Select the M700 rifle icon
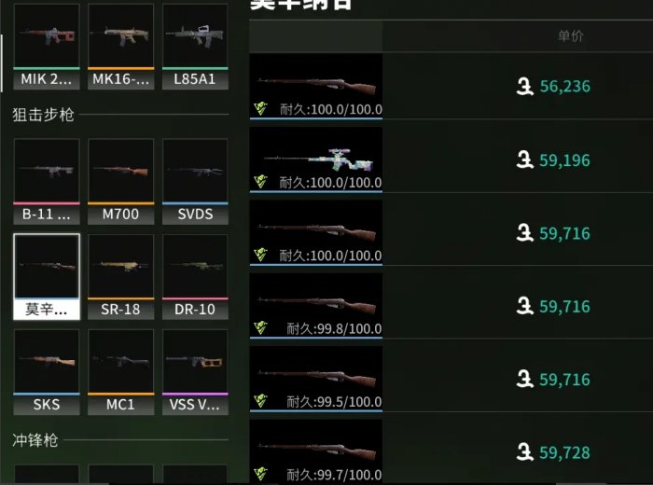 (120, 182)
